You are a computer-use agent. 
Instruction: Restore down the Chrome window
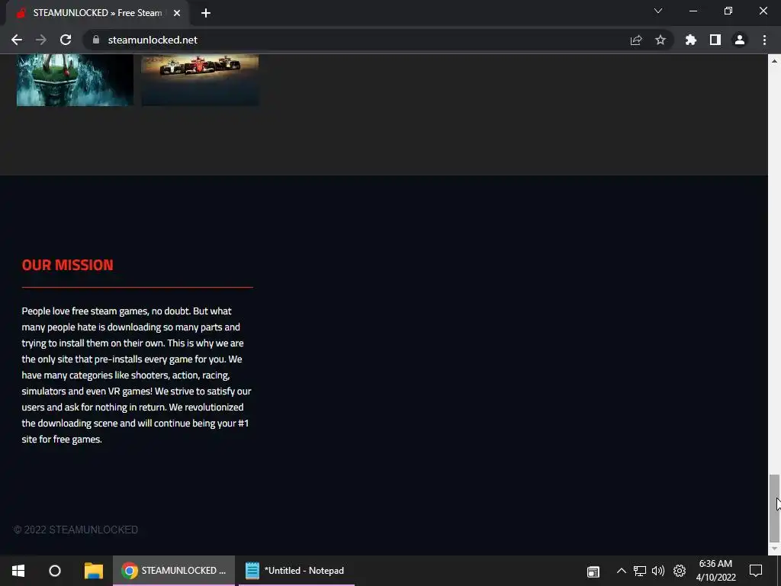728,11
